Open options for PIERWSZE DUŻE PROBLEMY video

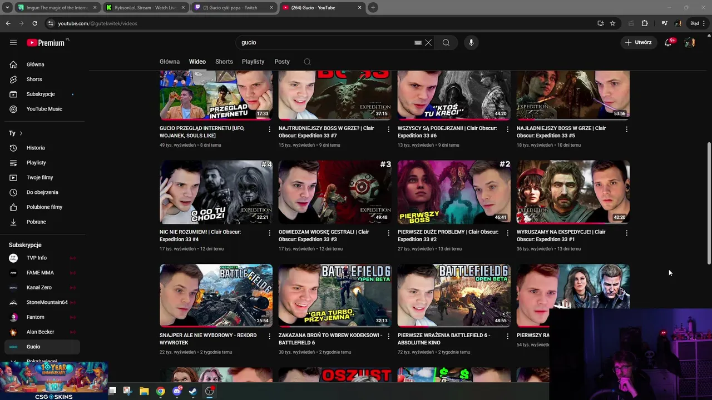point(507,233)
